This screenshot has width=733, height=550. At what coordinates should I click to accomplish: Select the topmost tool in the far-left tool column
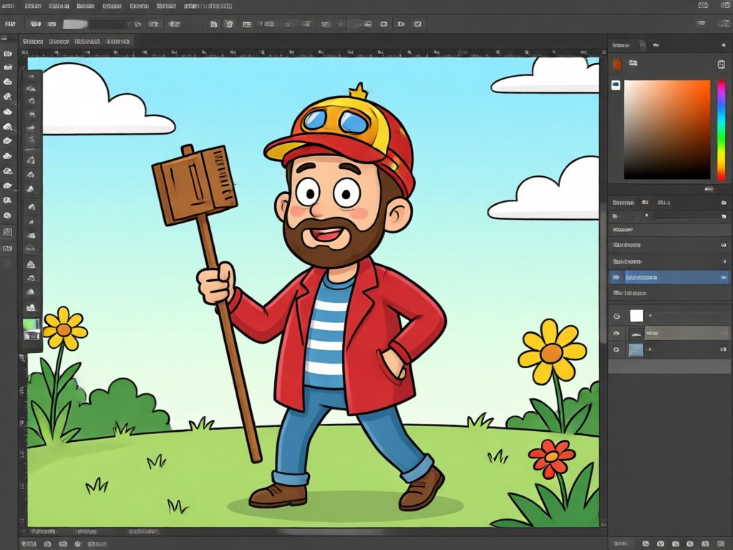(x=8, y=54)
